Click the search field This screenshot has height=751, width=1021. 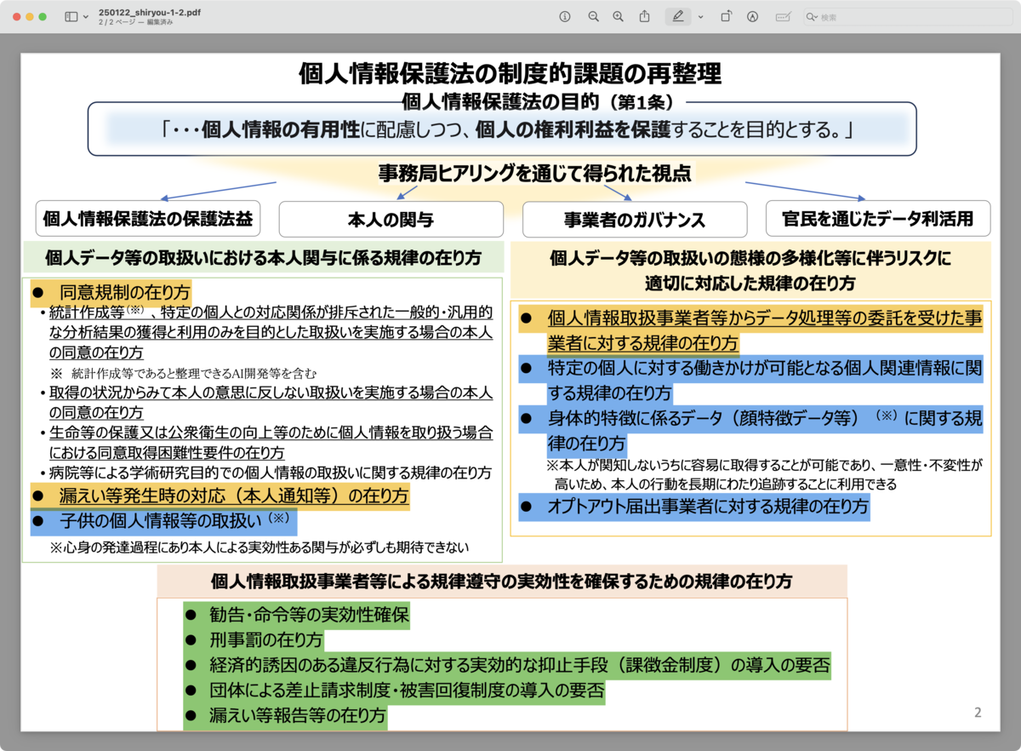[907, 17]
